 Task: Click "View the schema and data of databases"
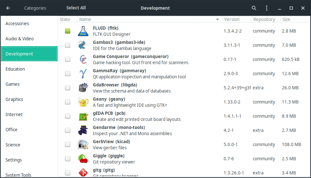pyautogui.click(x=132, y=91)
